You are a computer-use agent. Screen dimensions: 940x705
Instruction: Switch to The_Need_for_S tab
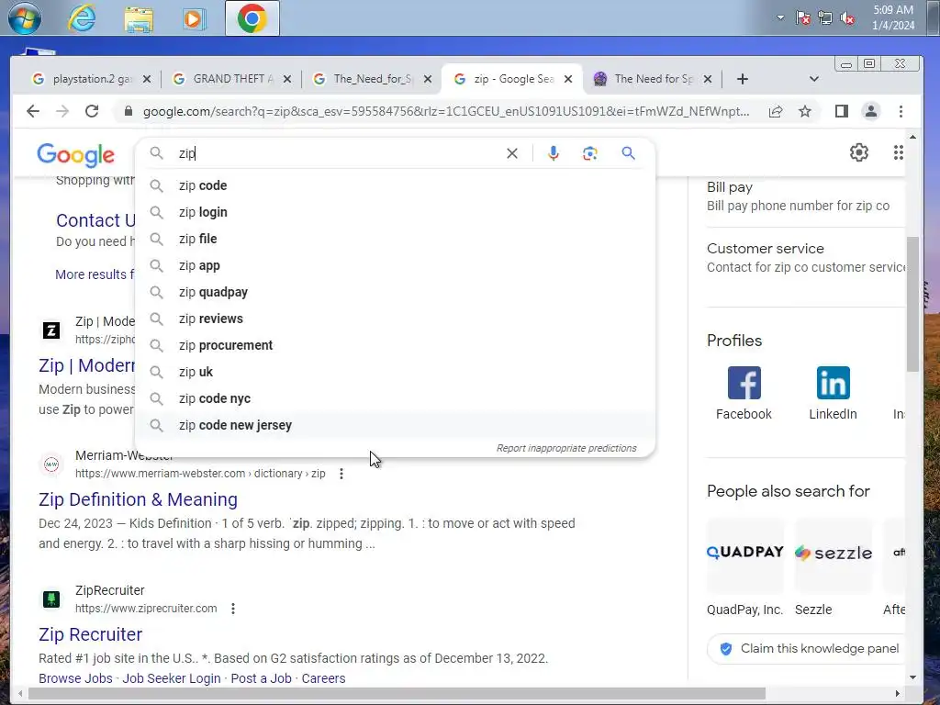(x=372, y=79)
